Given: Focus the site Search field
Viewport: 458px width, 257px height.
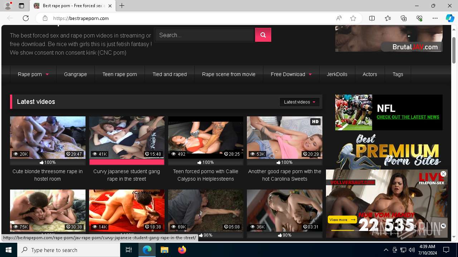Looking at the screenshot, I should coord(204,35).
